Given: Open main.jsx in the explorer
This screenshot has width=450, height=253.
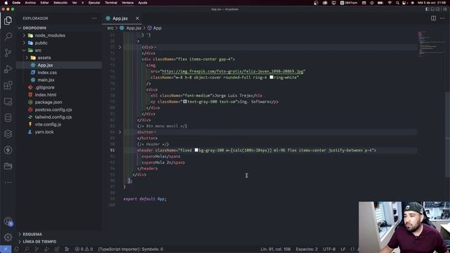Looking at the screenshot, I should pos(46,80).
